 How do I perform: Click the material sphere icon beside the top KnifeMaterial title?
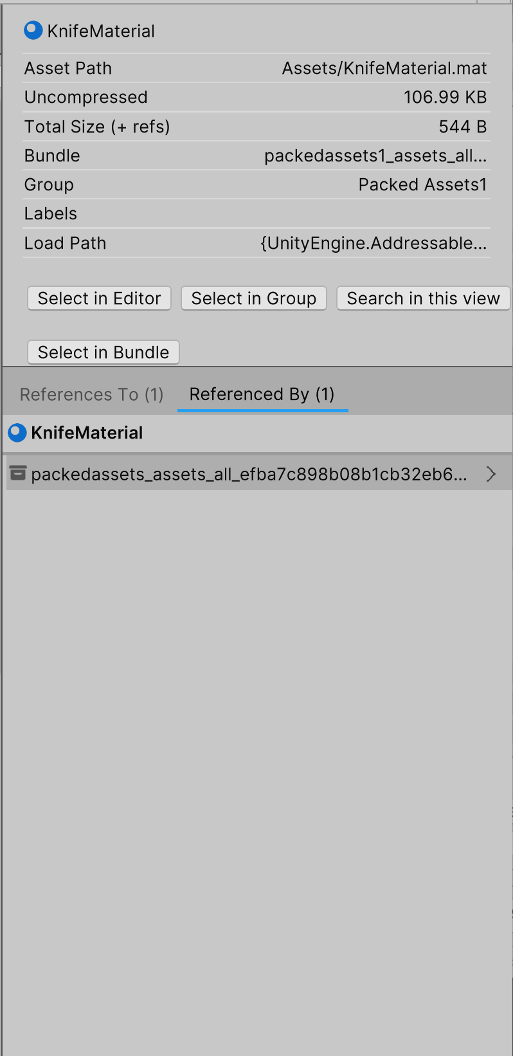pyautogui.click(x=33, y=30)
